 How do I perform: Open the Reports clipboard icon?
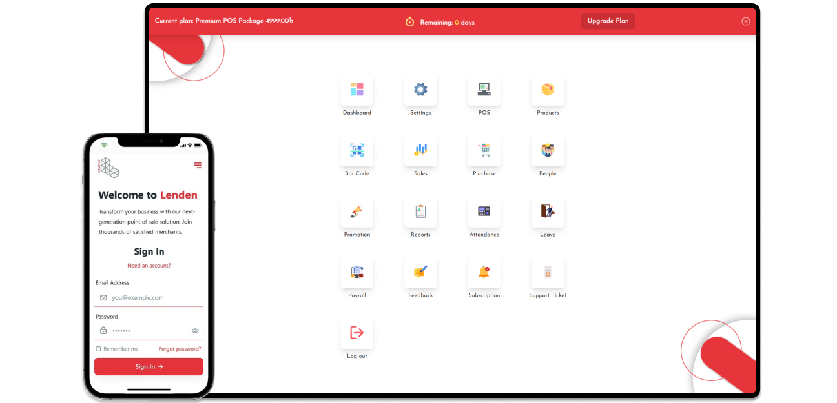(420, 211)
